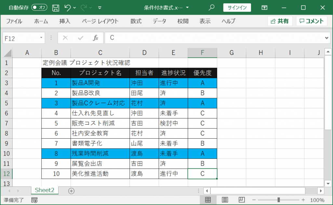
Task: Click the macro recording status bar icon
Action: (x=34, y=200)
